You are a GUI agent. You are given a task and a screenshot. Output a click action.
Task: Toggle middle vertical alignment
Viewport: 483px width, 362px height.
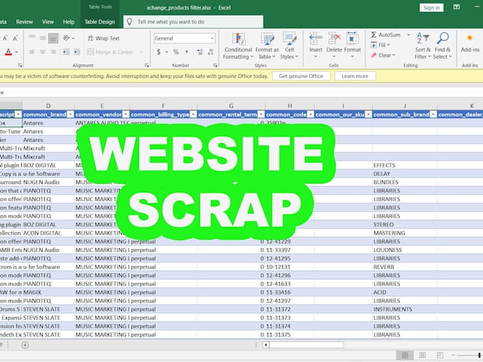pyautogui.click(x=42, y=38)
